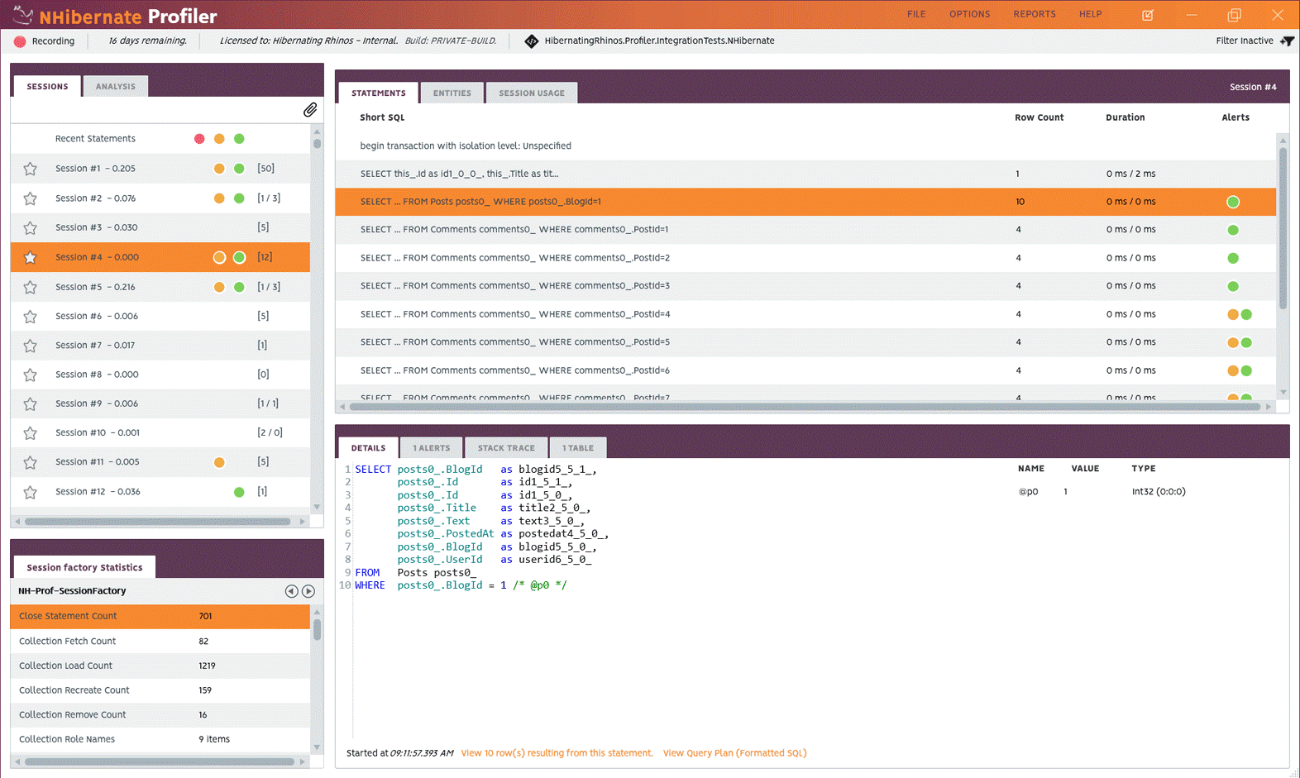Click the paperclip attach icon in Sessions panel

click(310, 110)
